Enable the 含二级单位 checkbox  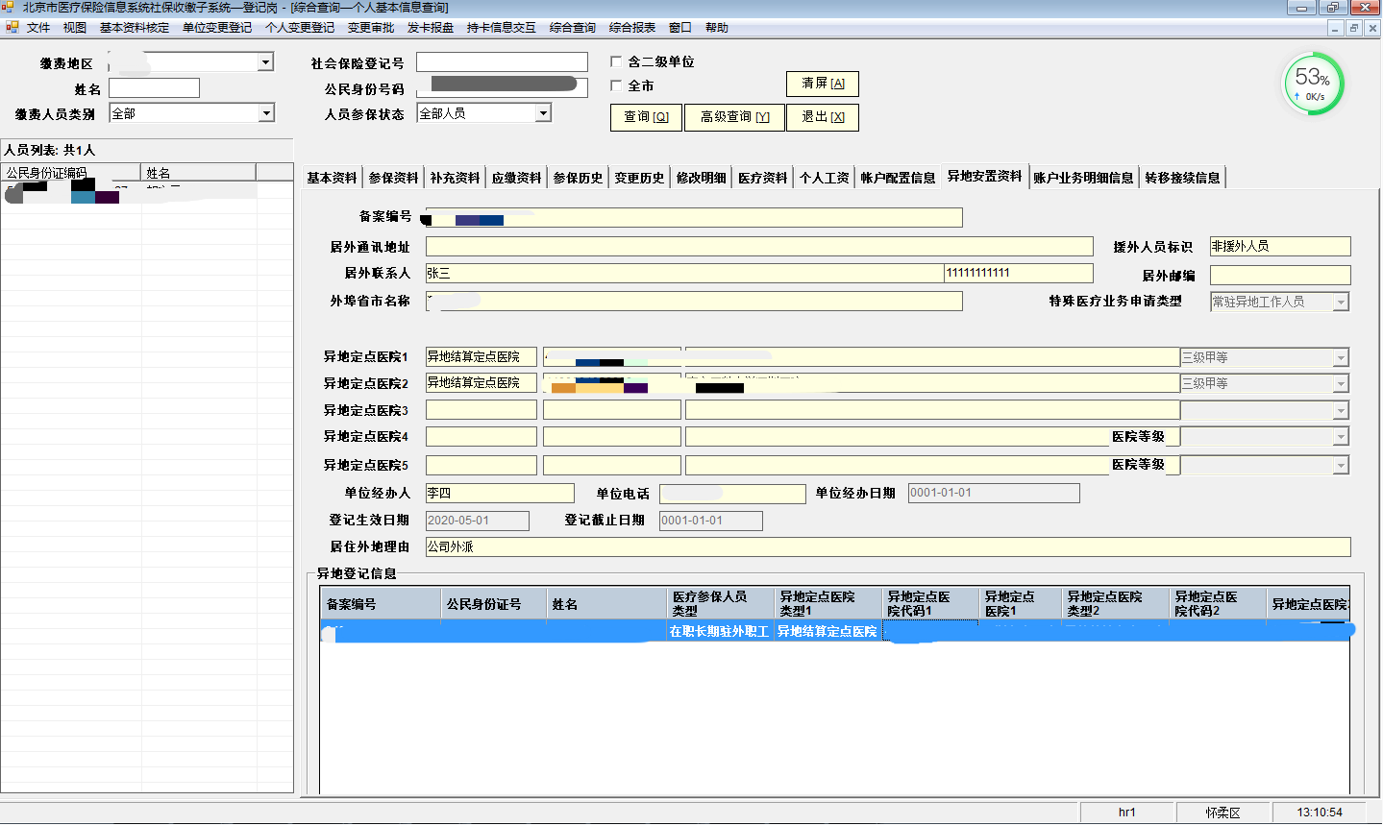(617, 61)
